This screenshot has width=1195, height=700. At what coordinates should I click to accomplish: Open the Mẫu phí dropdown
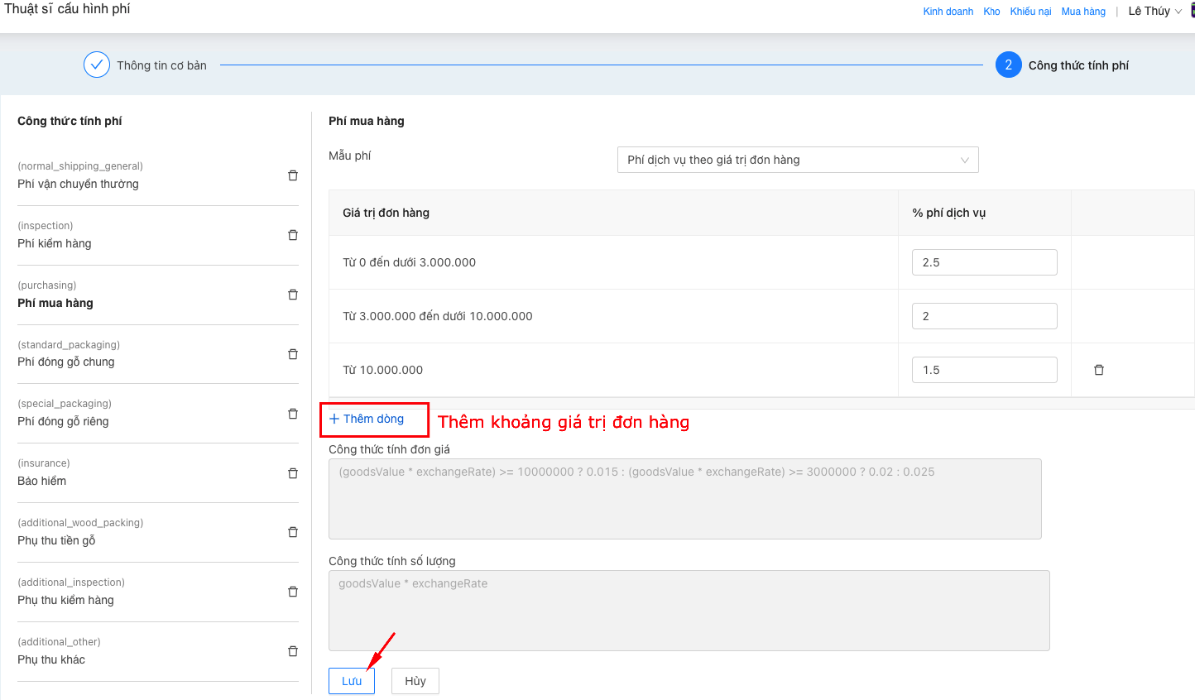click(797, 160)
